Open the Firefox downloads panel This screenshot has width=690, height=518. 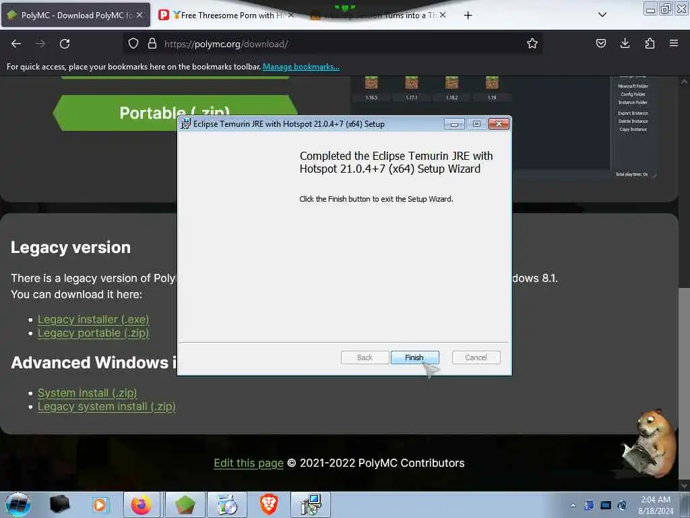click(x=625, y=44)
